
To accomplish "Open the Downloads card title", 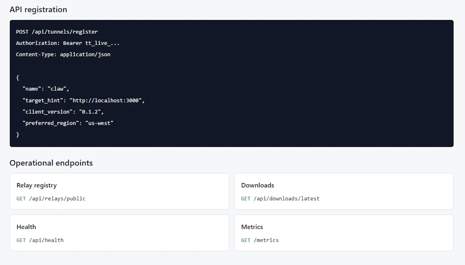I will [x=257, y=185].
